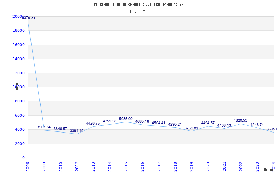
Task: Select the 3646.57 data label
Action: 60,129
